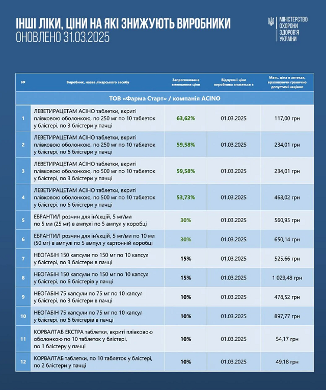Click the 01.03.2025 date in row 6
The image size is (326, 390).
234,239
